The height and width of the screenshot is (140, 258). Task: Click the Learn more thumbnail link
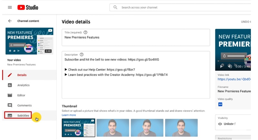pyautogui.click(x=69, y=115)
